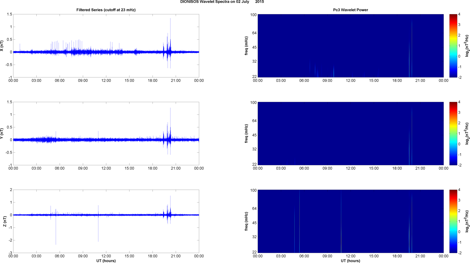470x263 pixels.
Task: Click 'UT (hours)' label under Z series plot
Action: coord(106,261)
